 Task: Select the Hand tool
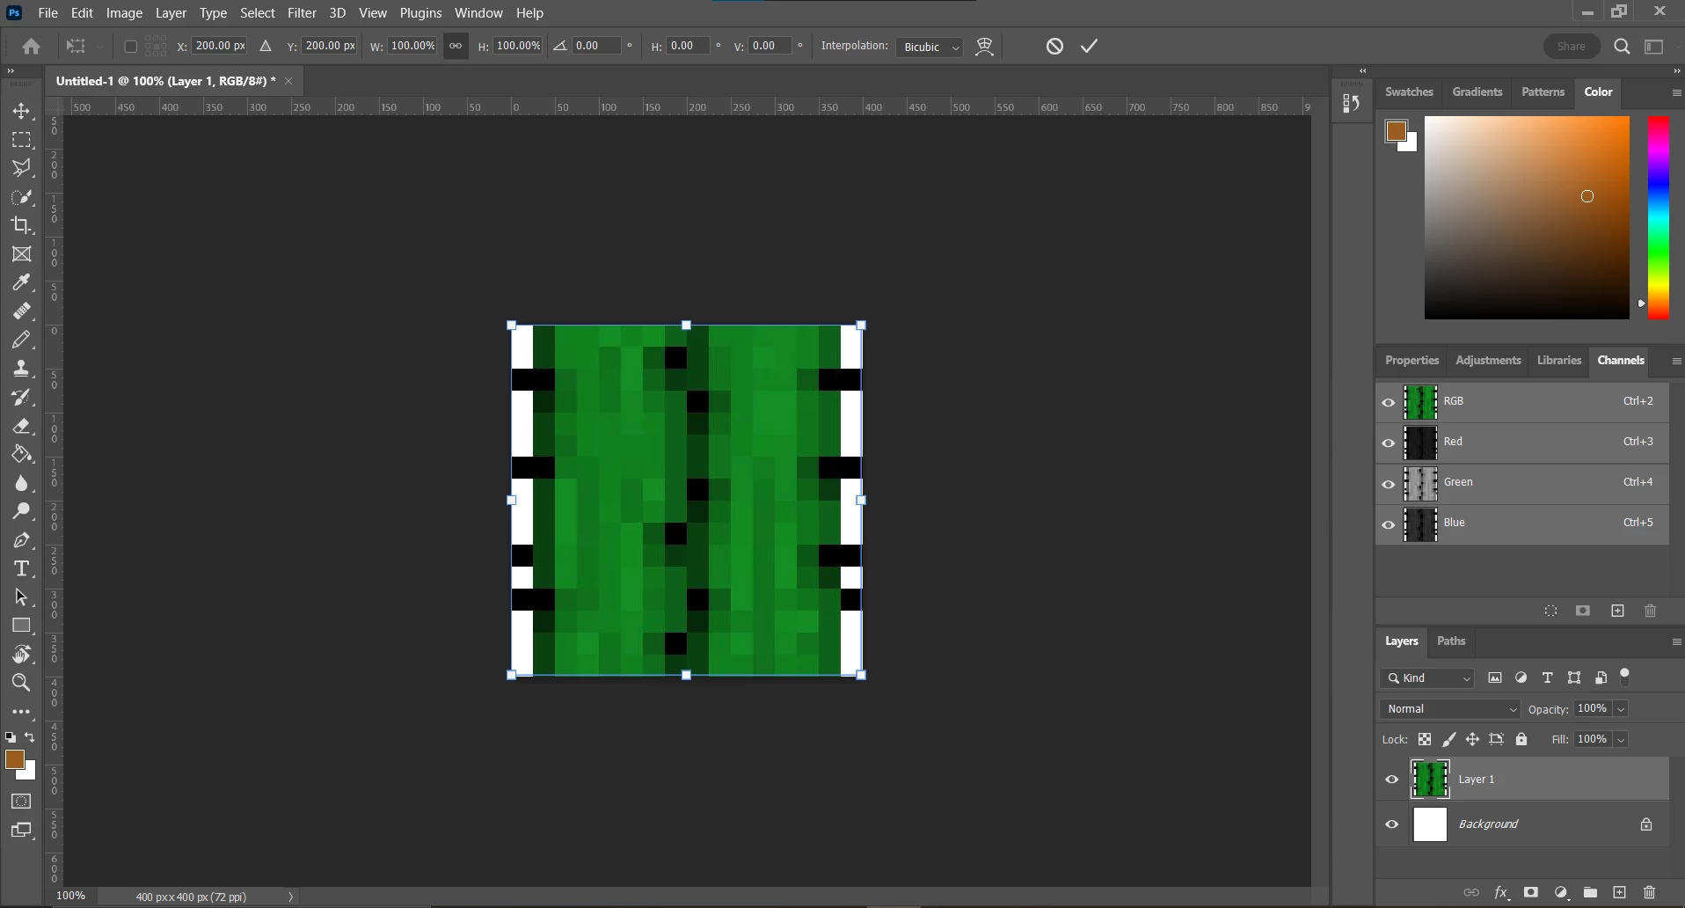click(22, 655)
